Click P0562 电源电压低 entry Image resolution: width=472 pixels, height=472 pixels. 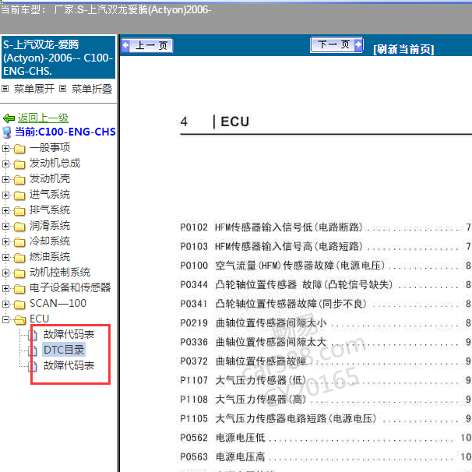pos(325,438)
